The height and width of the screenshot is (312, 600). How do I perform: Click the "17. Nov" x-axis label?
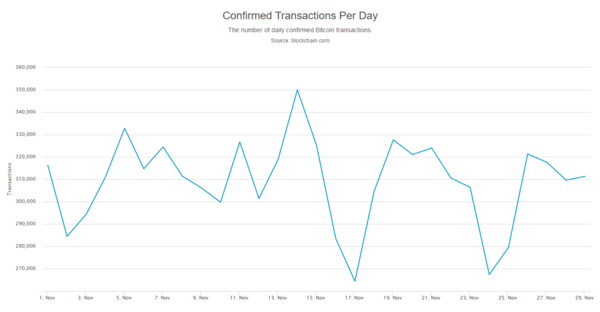pos(354,297)
